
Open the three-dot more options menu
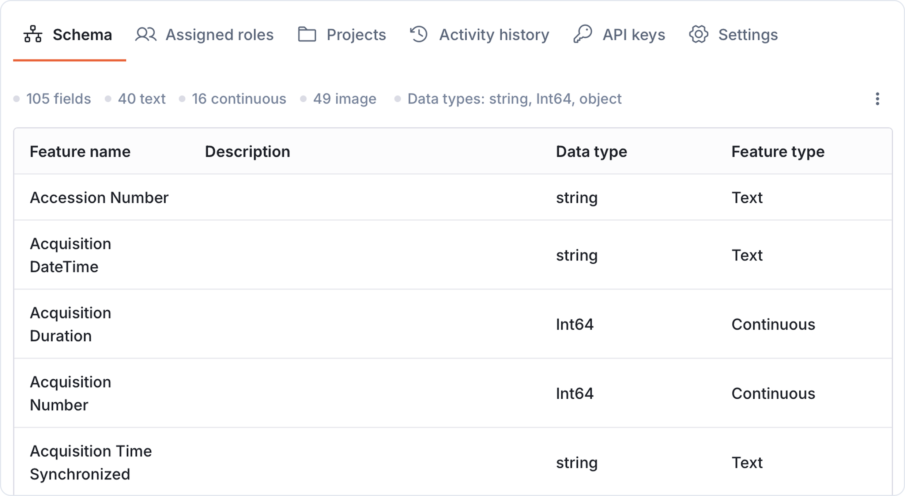pyautogui.click(x=877, y=99)
